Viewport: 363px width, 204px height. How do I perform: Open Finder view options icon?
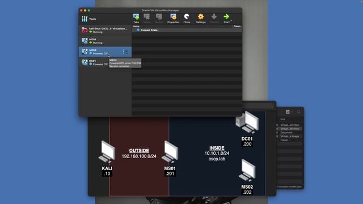click(x=288, y=112)
